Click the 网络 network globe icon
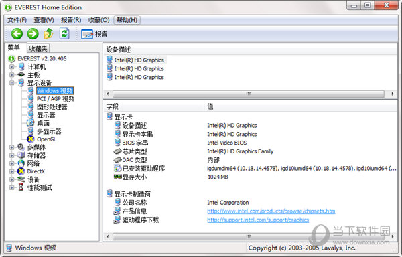The image size is (402, 257). coord(21,163)
